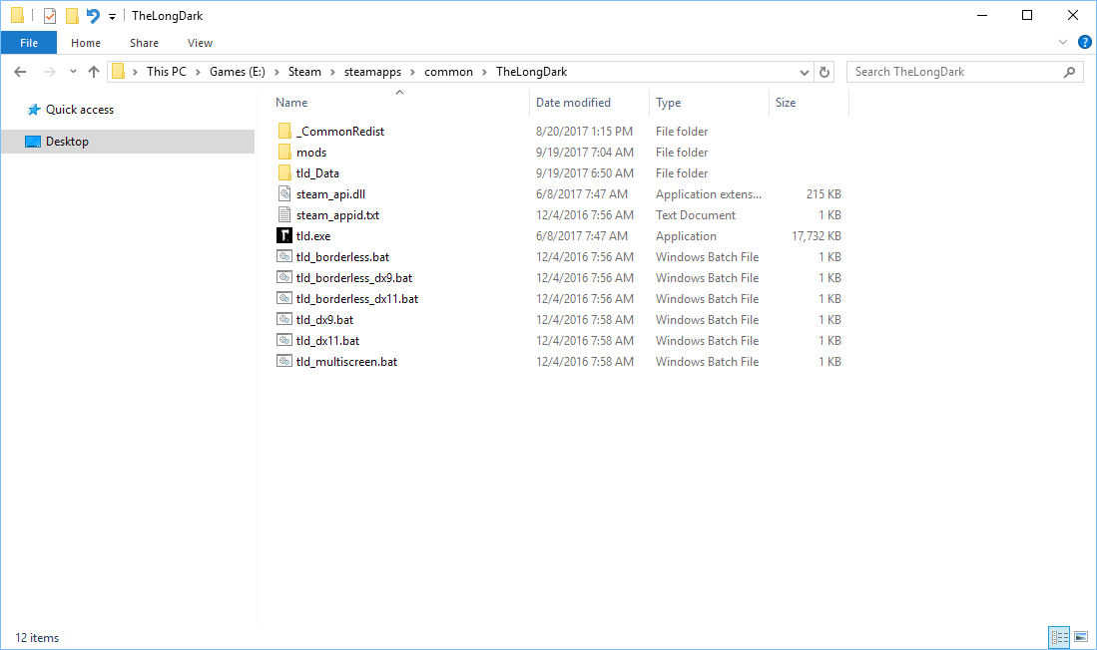Refresh the folder view
This screenshot has height=650, width=1097.
pos(824,72)
